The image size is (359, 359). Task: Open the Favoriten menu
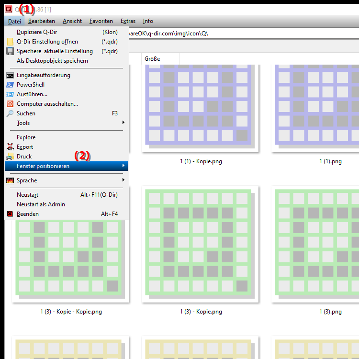tap(101, 21)
